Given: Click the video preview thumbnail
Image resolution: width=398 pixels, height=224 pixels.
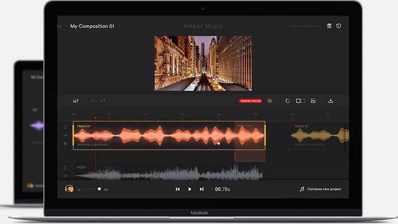Looking at the screenshot, I should pos(203,63).
